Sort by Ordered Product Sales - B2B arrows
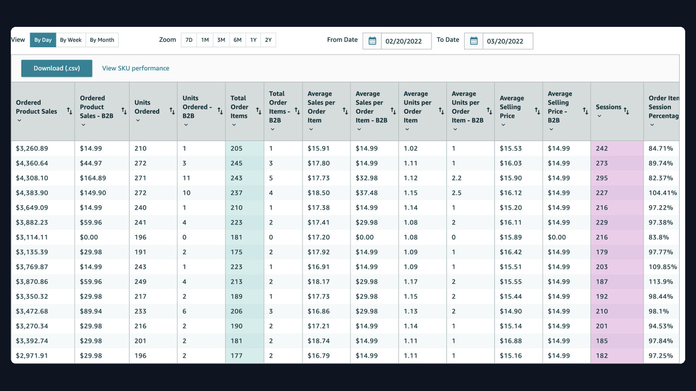The width and height of the screenshot is (696, 391). [x=124, y=111]
